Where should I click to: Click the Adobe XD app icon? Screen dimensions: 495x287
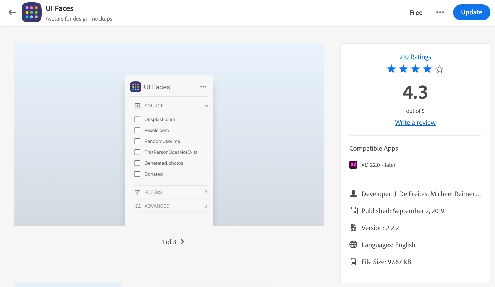coord(353,165)
